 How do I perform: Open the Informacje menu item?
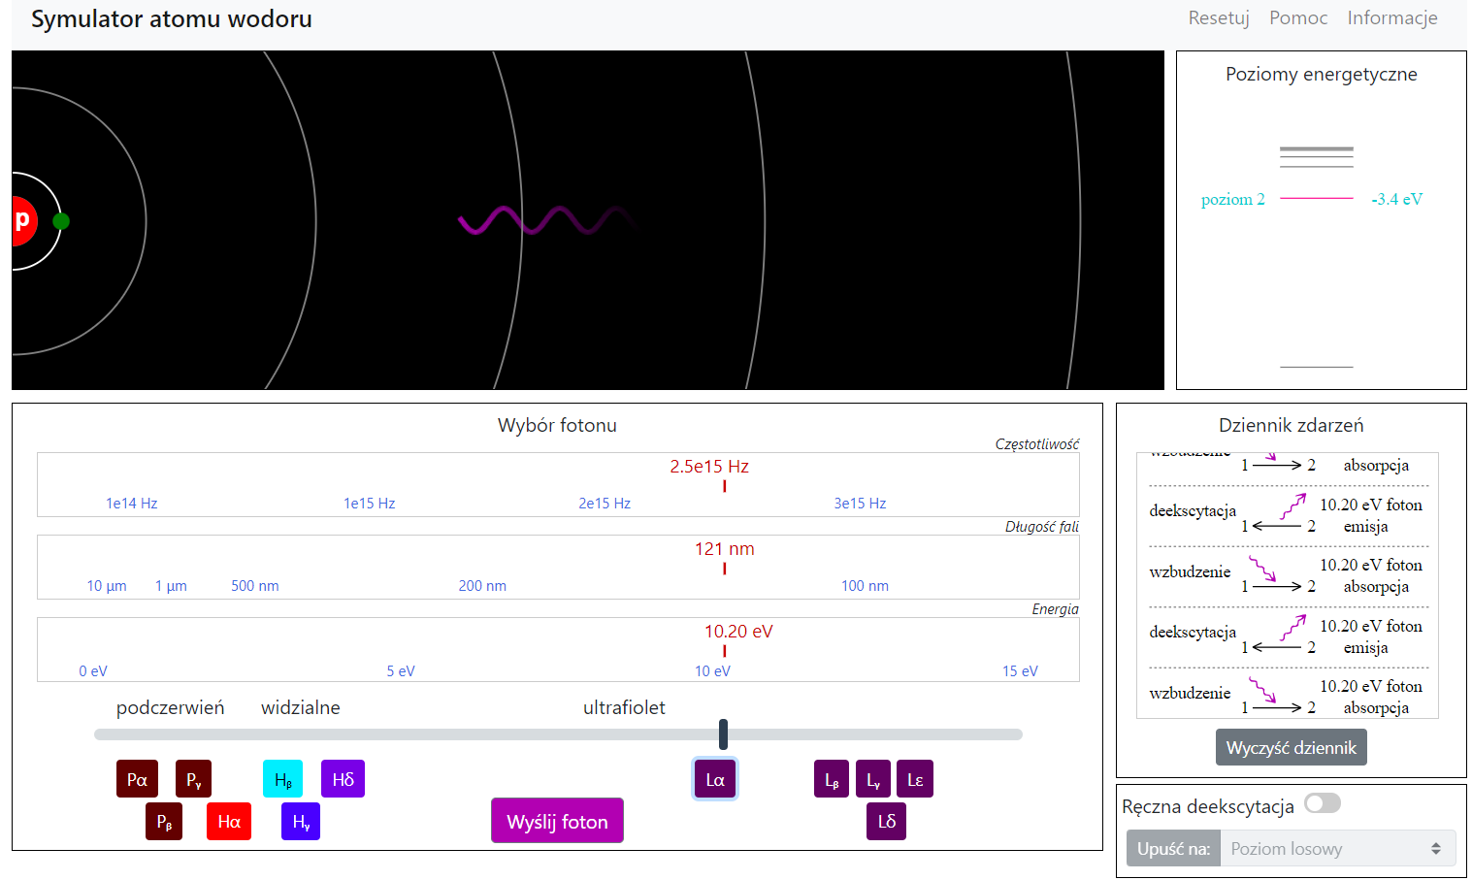1392,17
